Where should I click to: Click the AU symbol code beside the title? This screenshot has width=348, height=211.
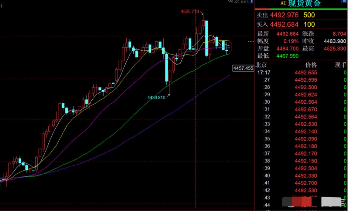click(x=284, y=3)
